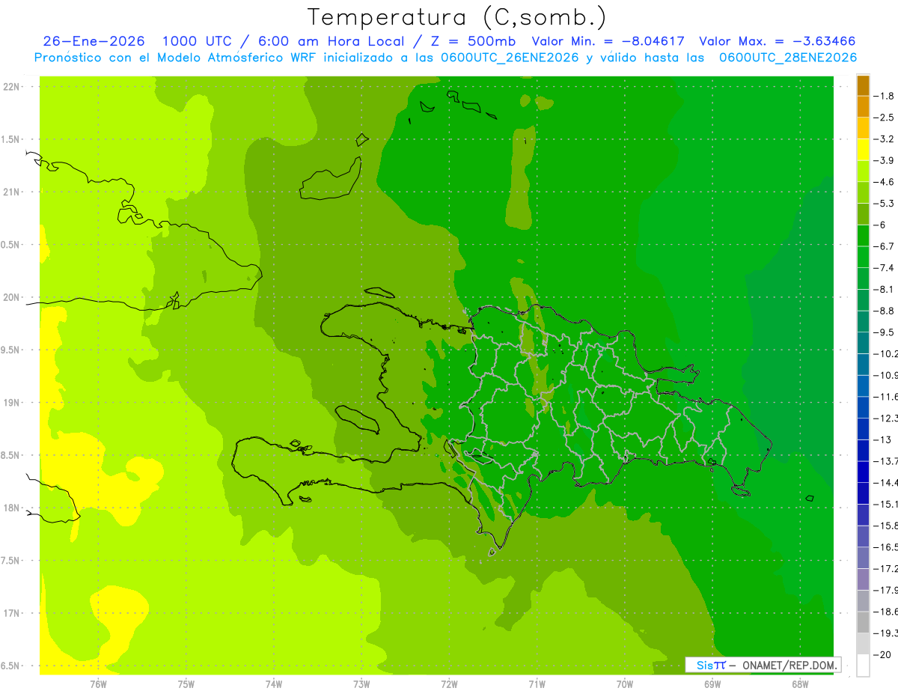The height and width of the screenshot is (694, 898).
Task: Click the '74W' longitude label
Action: pyautogui.click(x=273, y=684)
